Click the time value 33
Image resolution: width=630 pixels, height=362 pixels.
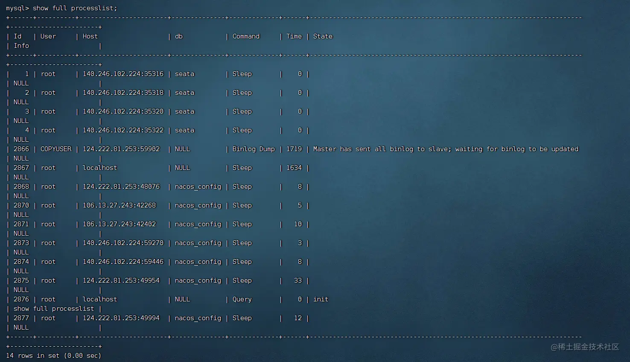point(298,280)
